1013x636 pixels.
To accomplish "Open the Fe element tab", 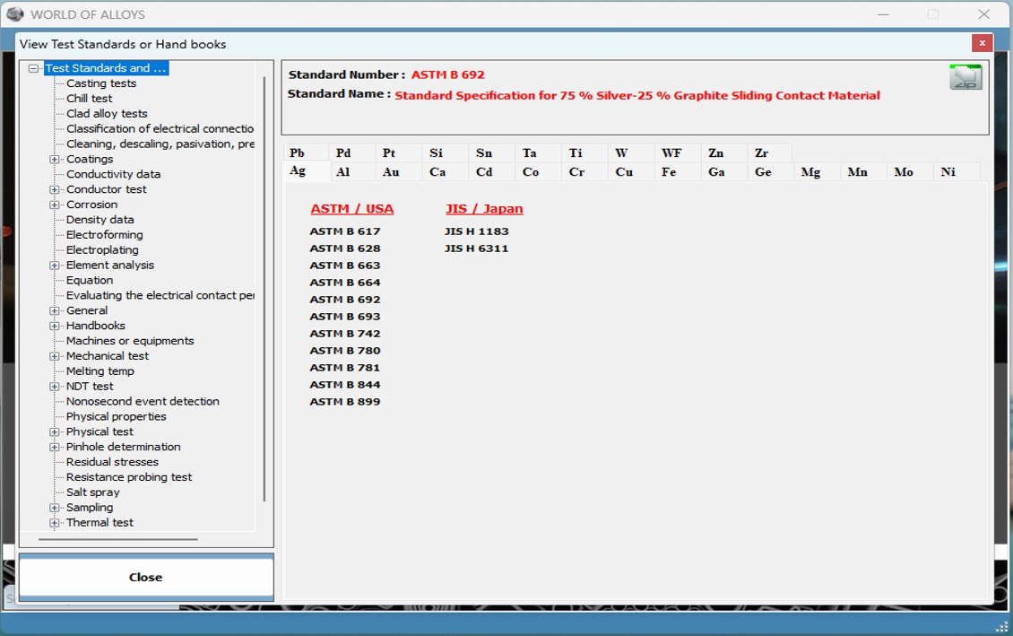I will 677,172.
